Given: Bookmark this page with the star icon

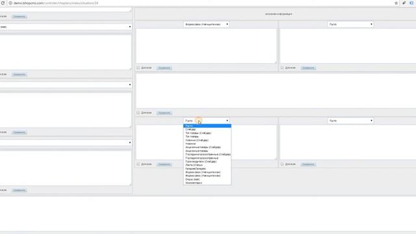Looking at the screenshot, I should (x=396, y=3).
